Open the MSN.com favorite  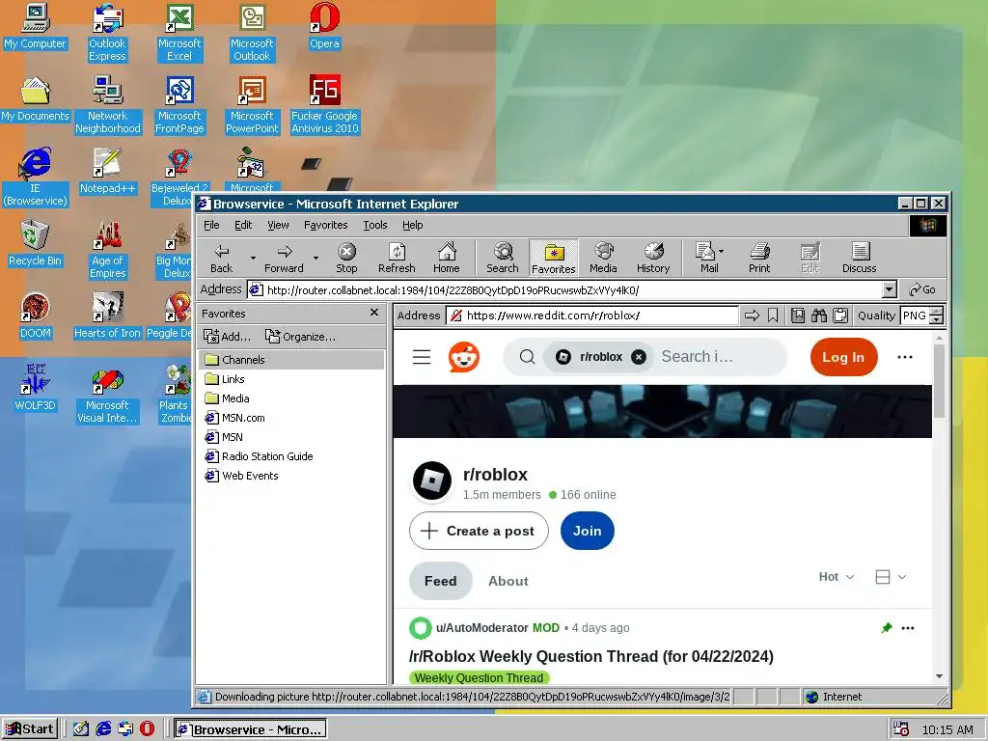[x=234, y=418]
